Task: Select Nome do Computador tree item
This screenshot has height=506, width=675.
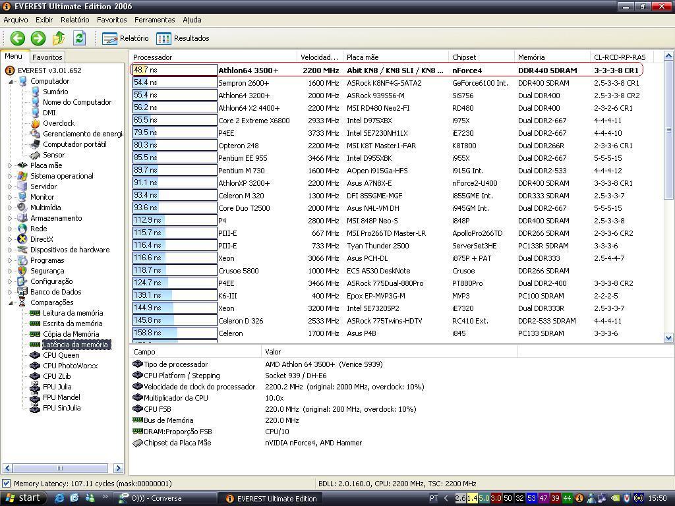Action: (x=77, y=102)
